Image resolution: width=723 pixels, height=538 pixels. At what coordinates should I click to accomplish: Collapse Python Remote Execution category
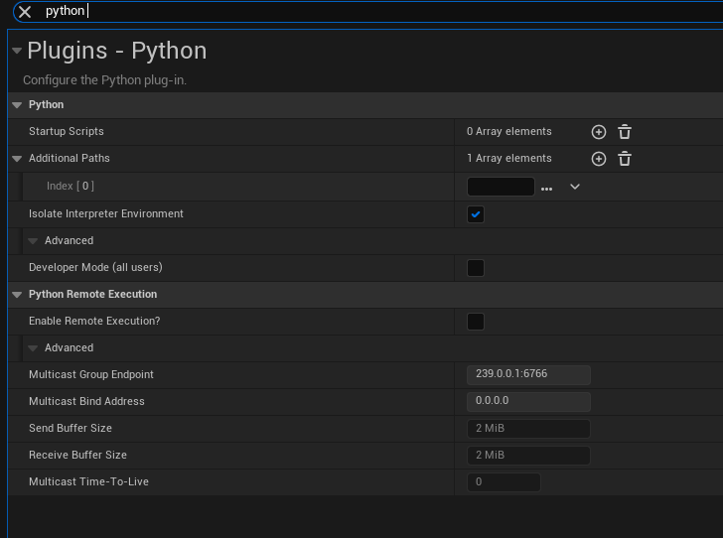pos(17,295)
